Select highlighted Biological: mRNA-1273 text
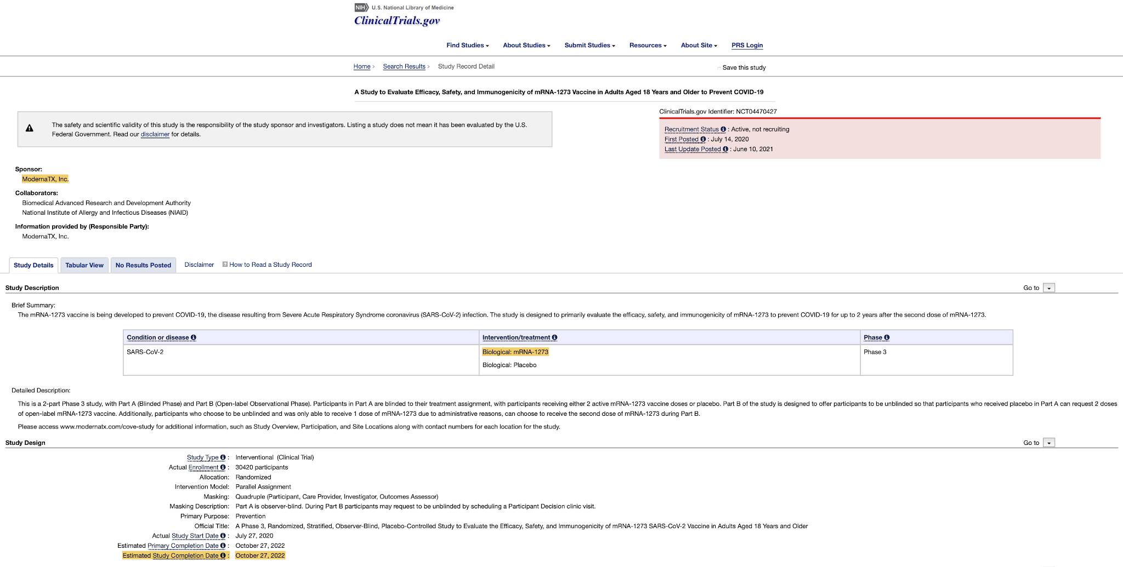 515,352
